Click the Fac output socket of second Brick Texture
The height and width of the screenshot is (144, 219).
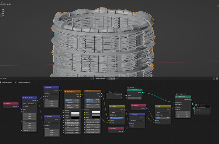pos(101,96)
